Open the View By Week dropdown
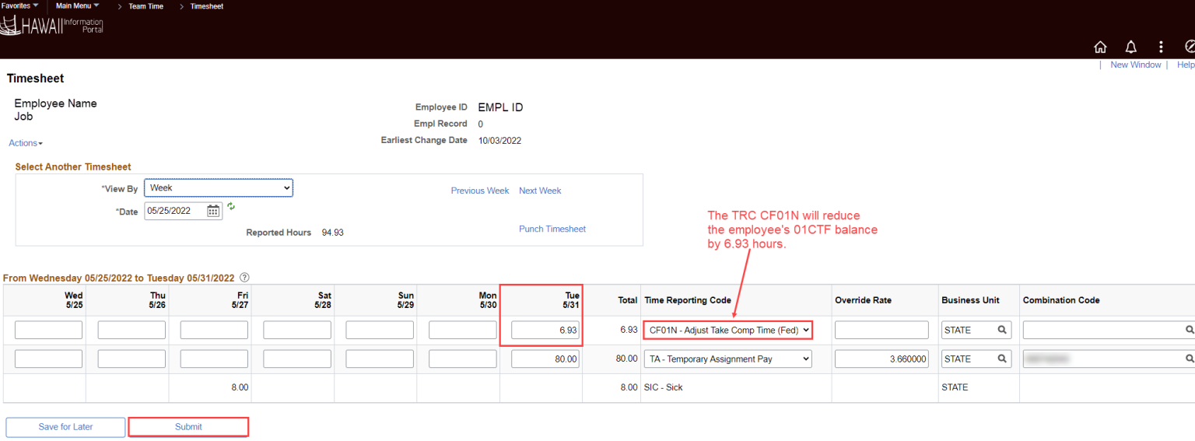 coord(218,188)
